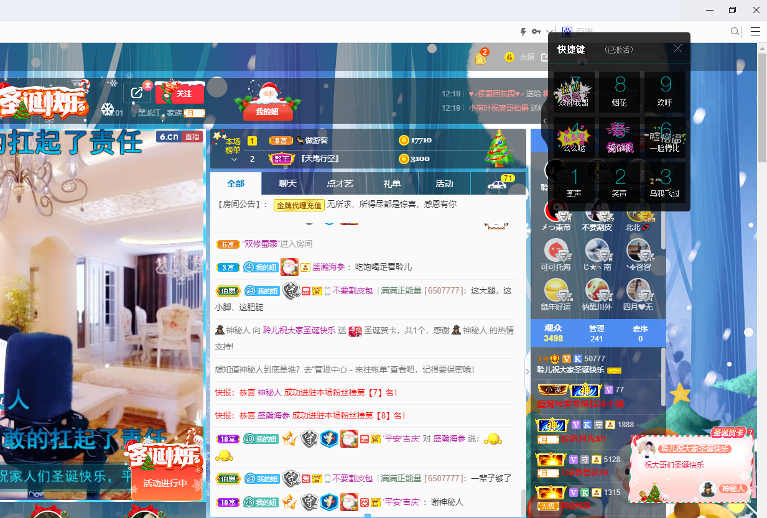Trigger the 爱你哦 shortcut tile
767x518 pixels.
[x=620, y=137]
